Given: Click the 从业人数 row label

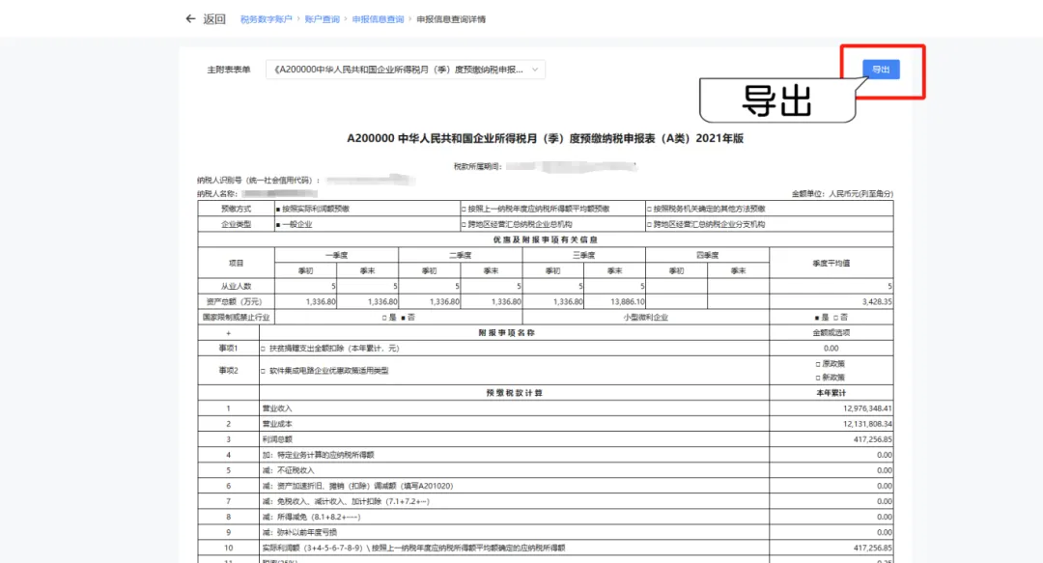Looking at the screenshot, I should [237, 286].
